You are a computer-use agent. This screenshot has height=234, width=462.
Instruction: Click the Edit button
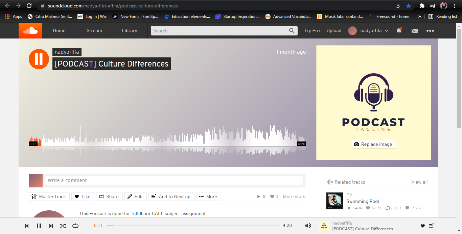click(x=136, y=197)
